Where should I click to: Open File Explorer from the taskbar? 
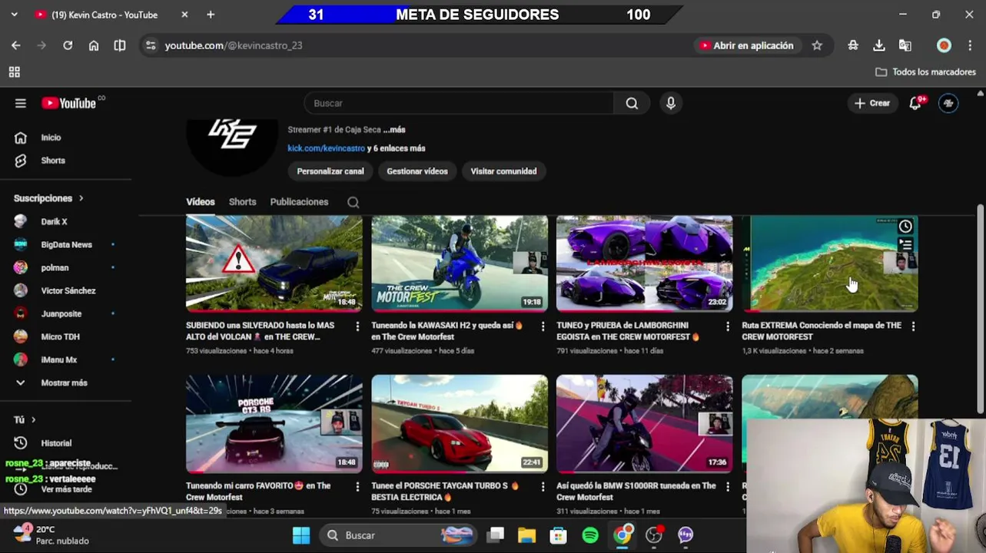point(526,535)
